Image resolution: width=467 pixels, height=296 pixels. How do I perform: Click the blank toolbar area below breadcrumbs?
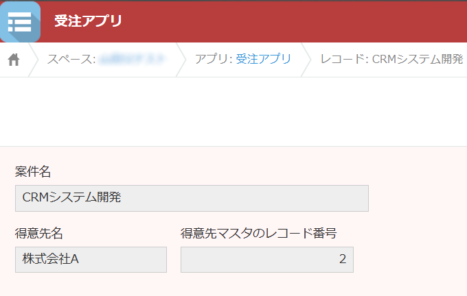[233, 112]
